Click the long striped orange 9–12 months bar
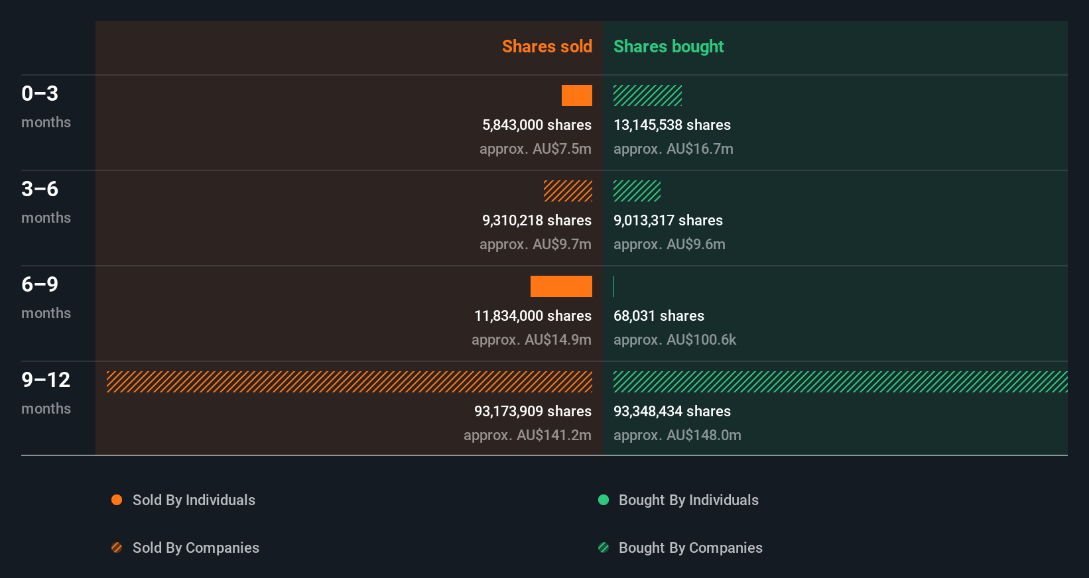The image size is (1089, 578). click(x=350, y=382)
